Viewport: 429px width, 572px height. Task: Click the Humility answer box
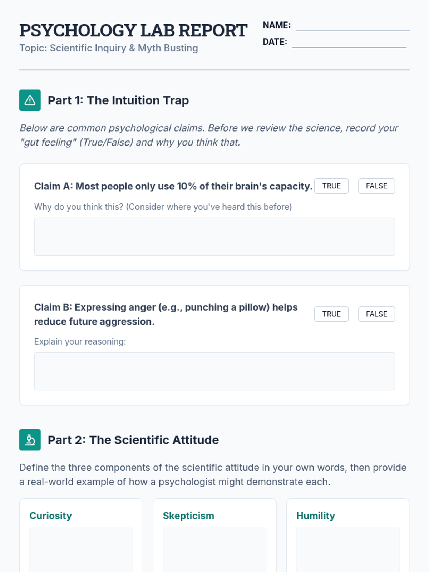tap(348, 550)
